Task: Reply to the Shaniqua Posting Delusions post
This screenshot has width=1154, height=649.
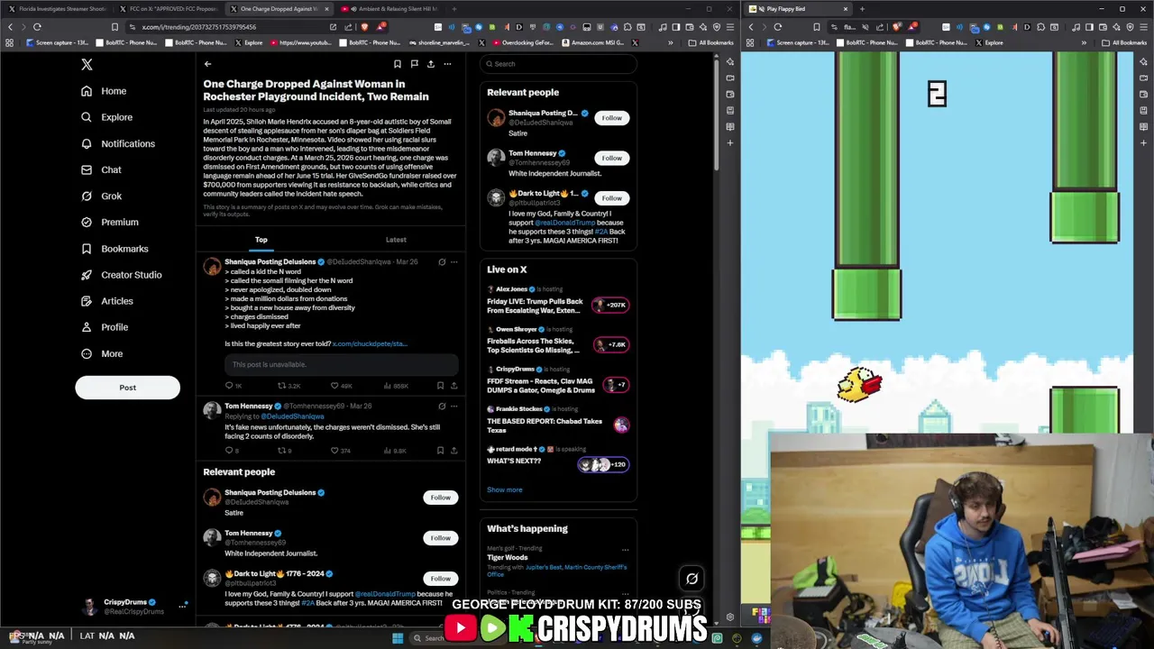Action: (233, 386)
